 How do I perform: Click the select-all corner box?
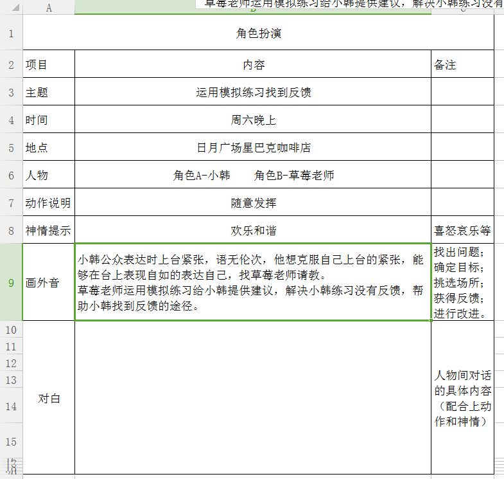[11, 7]
